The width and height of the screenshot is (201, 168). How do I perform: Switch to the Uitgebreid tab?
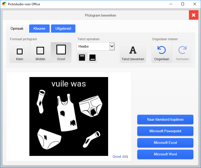[63, 28]
